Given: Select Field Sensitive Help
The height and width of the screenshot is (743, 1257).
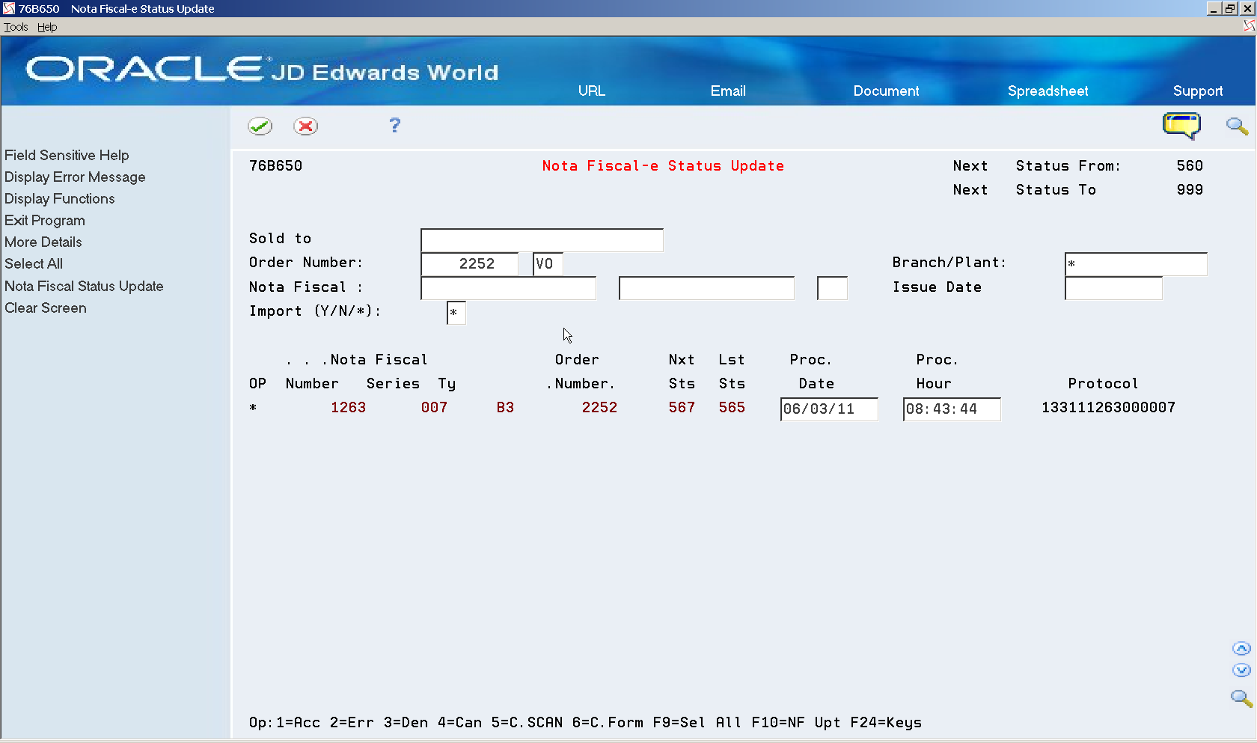Looking at the screenshot, I should tap(67, 155).
